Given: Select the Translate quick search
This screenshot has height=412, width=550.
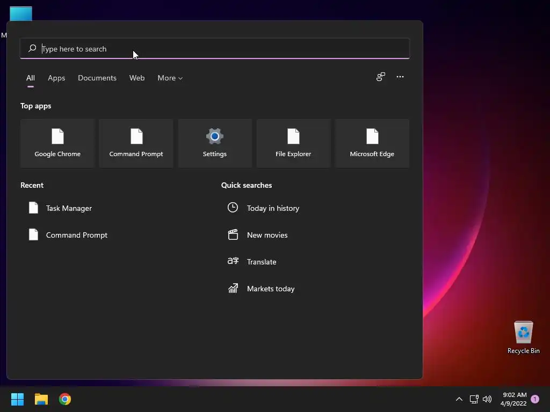Looking at the screenshot, I should pos(252,262).
